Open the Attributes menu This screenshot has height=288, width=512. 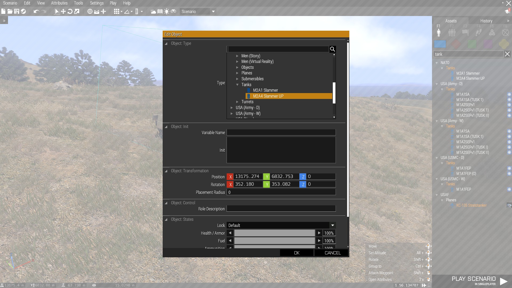pos(59,3)
